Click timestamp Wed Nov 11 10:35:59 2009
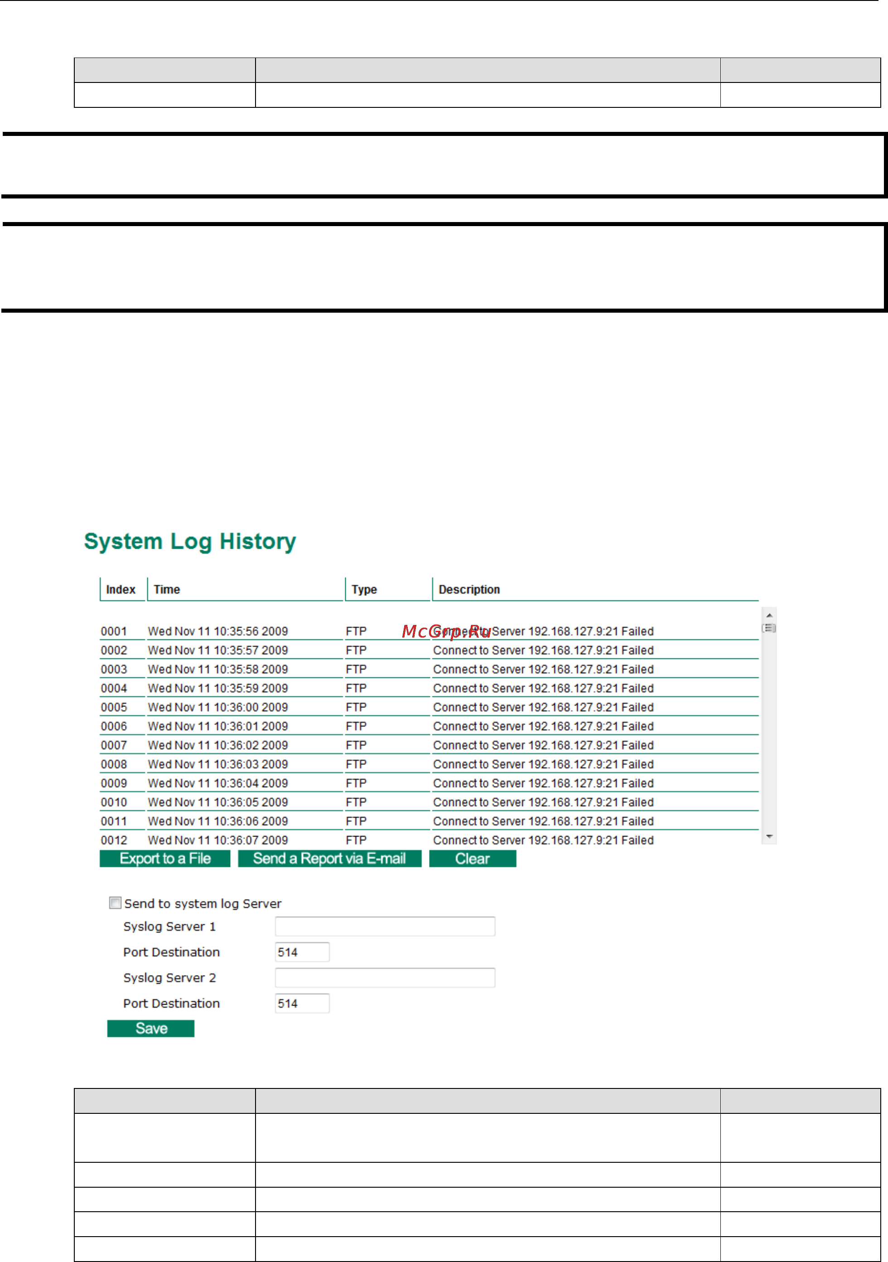Image resolution: width=888 pixels, height=1262 pixels. 217,688
